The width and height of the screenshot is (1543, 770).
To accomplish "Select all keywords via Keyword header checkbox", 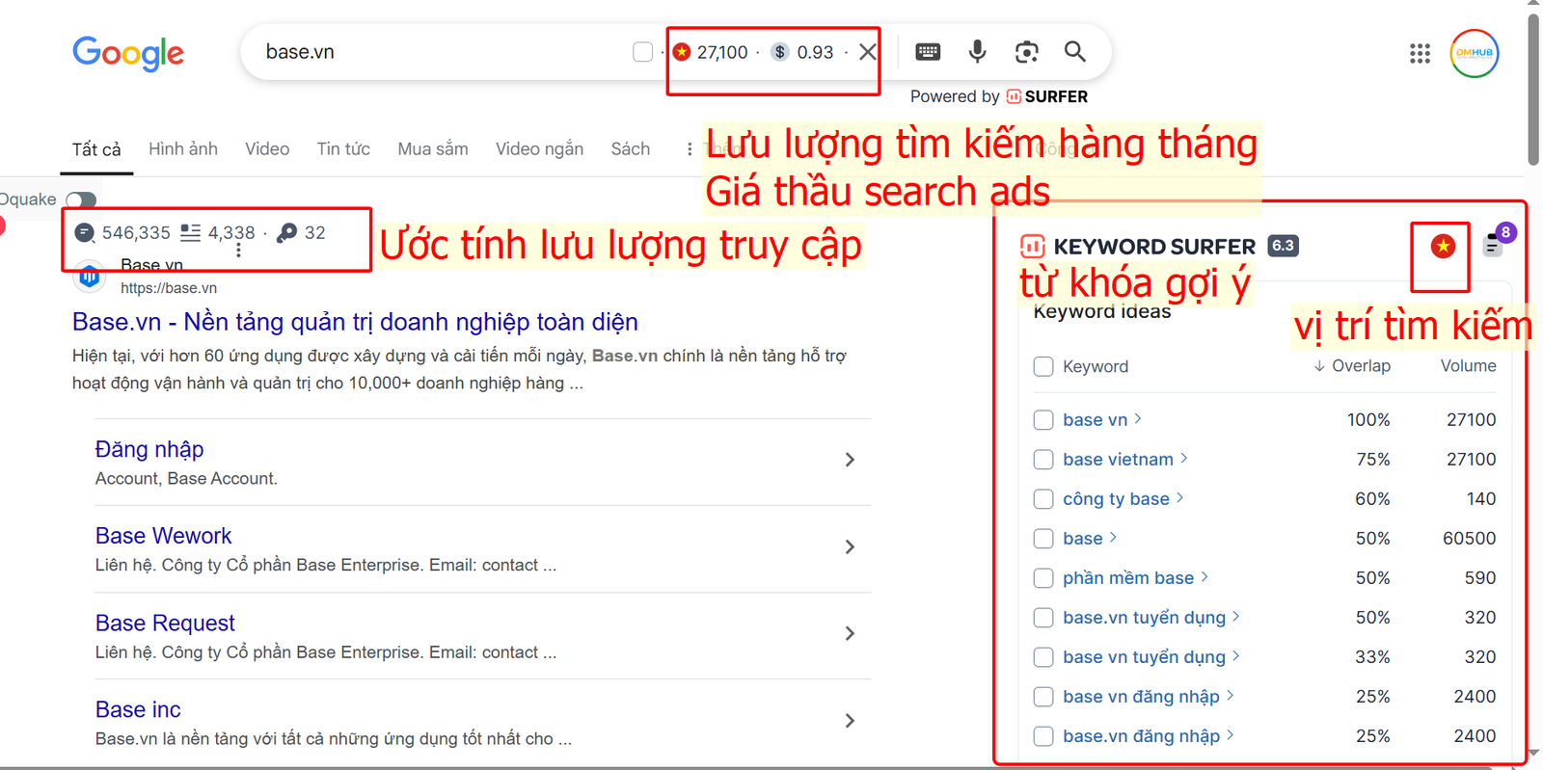I will click(x=1043, y=366).
